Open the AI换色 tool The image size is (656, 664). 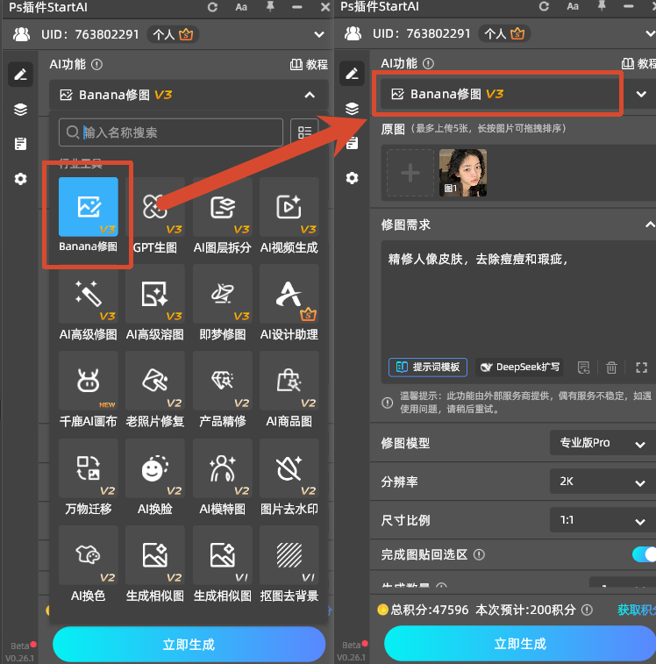tap(88, 554)
